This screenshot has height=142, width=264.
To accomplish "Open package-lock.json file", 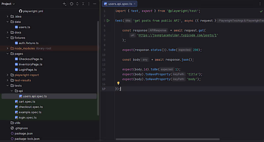I will point(27,139).
